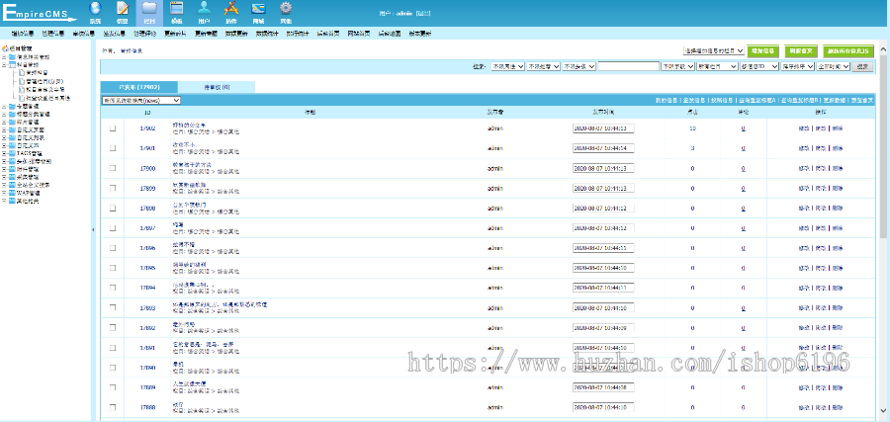Image resolution: width=890 pixels, height=422 pixels.
Task: Click the page icon of 管理栏目(分页)
Action: (x=22, y=81)
